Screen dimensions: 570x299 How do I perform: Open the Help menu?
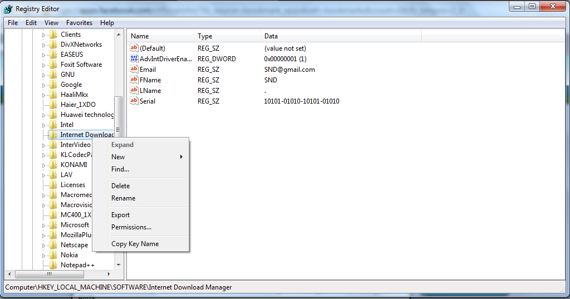[107, 23]
